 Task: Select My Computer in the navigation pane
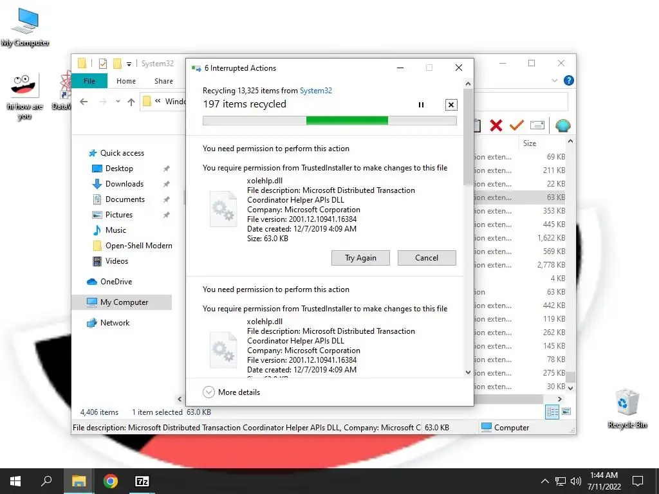click(122, 302)
